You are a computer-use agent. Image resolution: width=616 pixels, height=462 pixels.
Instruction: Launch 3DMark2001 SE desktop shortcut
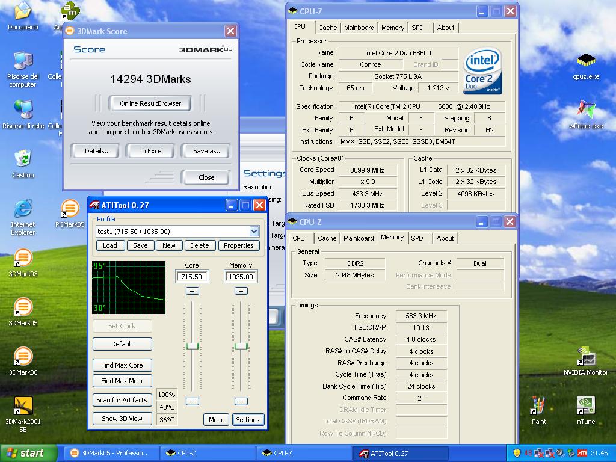23,414
